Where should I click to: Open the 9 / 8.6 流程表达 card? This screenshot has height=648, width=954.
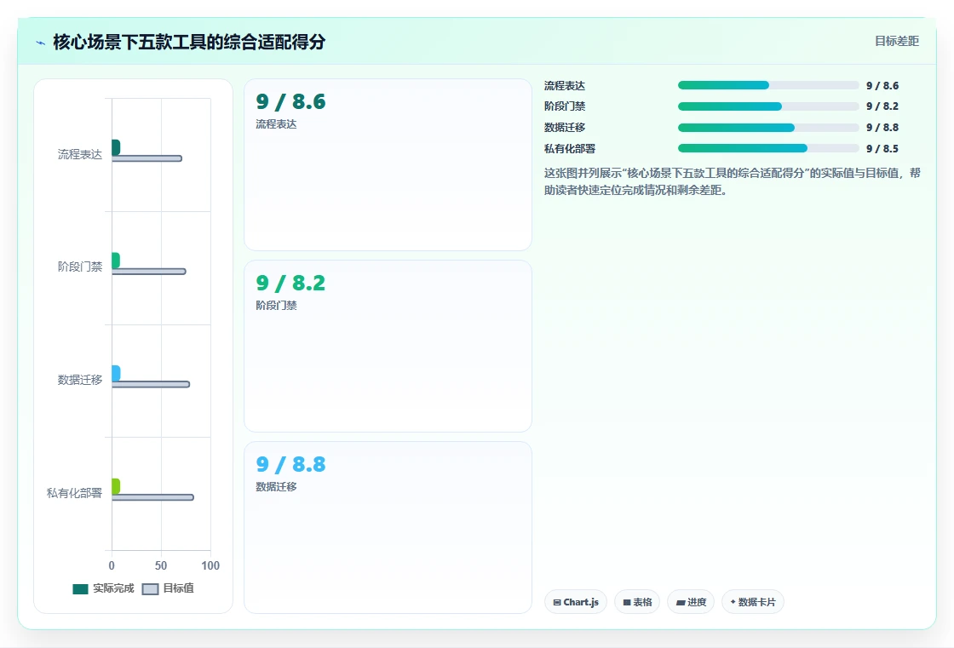point(388,165)
